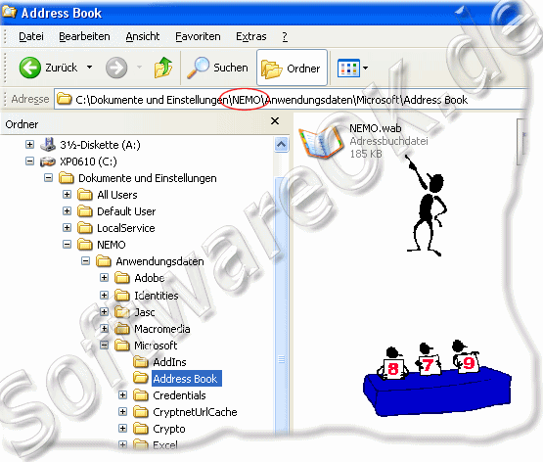The height and width of the screenshot is (462, 543).
Task: Select the floppy drive icon
Action: click(48, 145)
